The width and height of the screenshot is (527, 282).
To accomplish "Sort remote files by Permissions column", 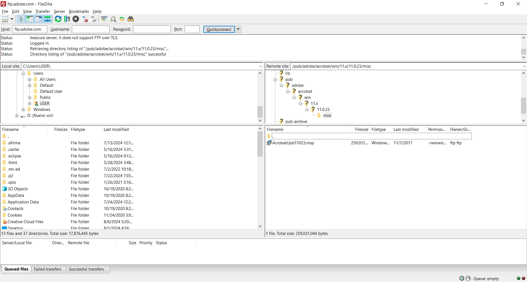I will [437, 130].
